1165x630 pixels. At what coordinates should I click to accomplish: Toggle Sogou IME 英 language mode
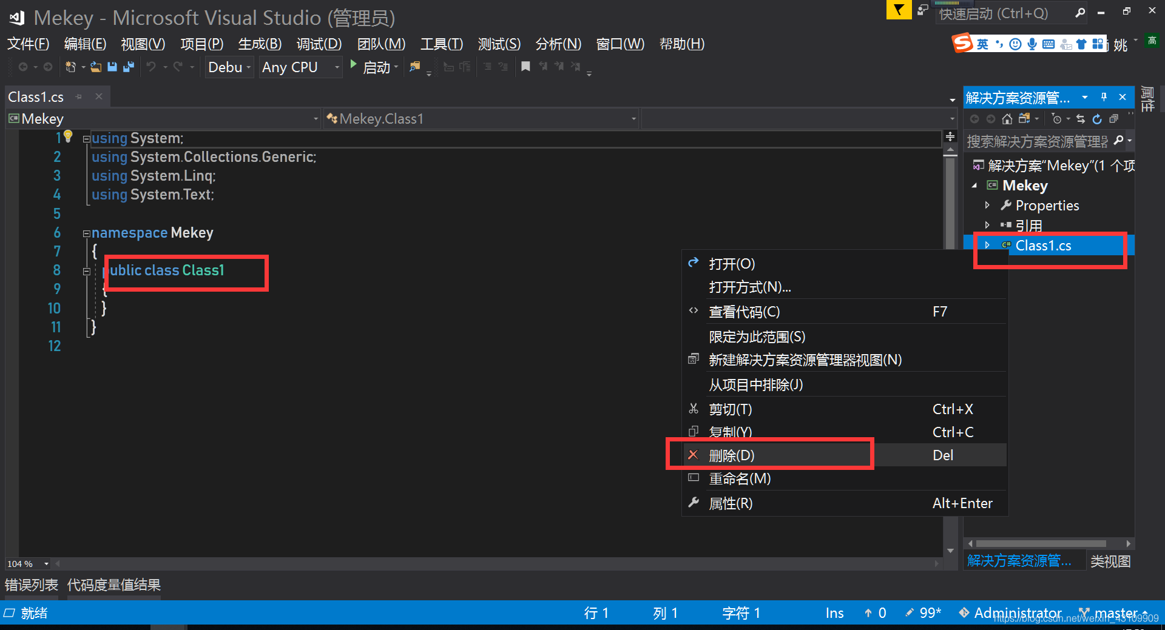click(982, 44)
